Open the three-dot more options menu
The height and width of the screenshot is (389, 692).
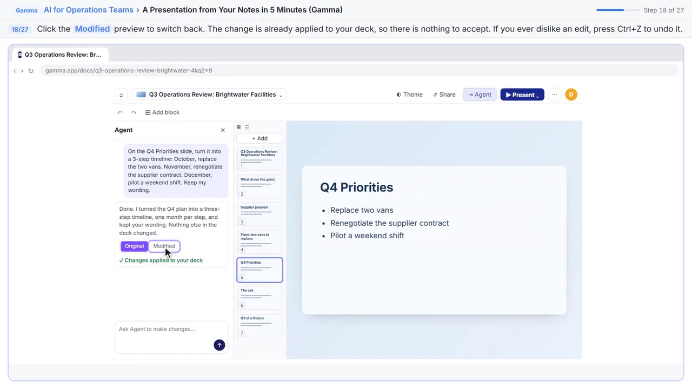click(554, 95)
